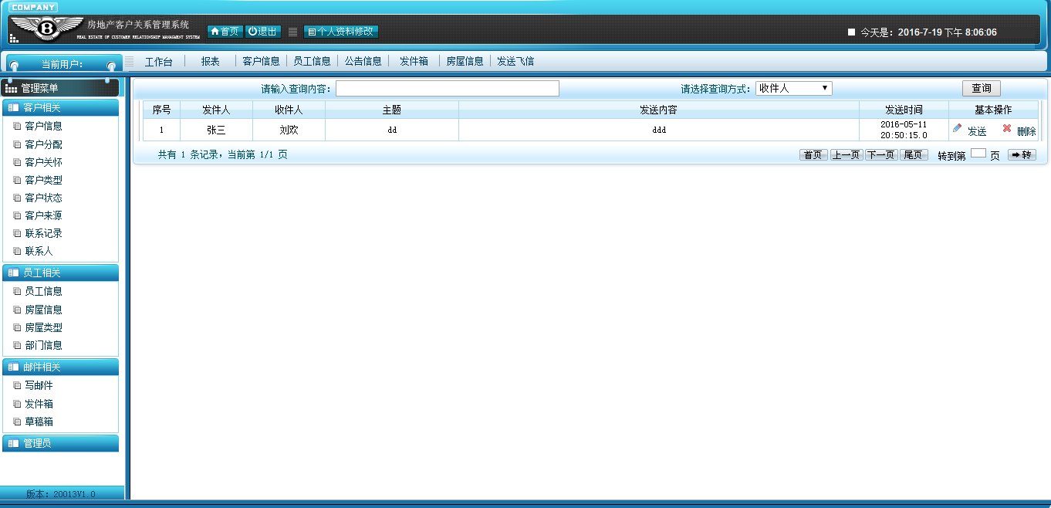Click the icon beside 写邮件 in the sidebar

click(17, 385)
